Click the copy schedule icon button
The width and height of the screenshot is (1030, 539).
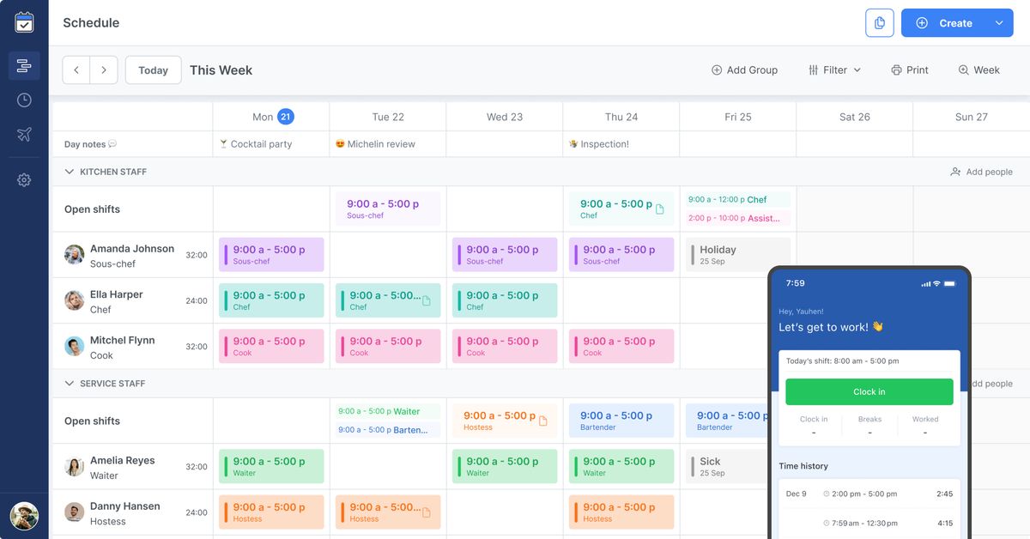click(879, 23)
